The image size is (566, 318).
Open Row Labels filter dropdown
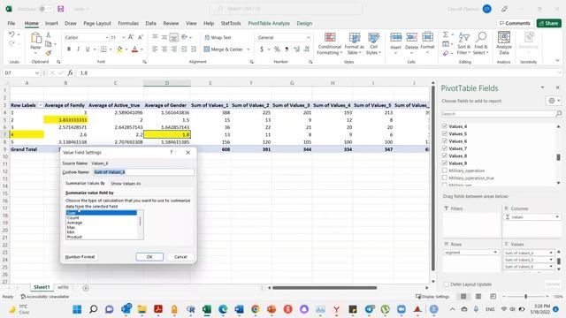pos(41,105)
